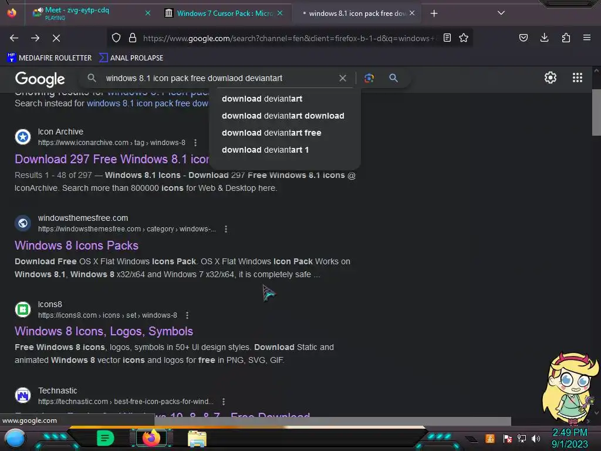Click the Google logo
The width and height of the screenshot is (601, 451).
[40, 79]
